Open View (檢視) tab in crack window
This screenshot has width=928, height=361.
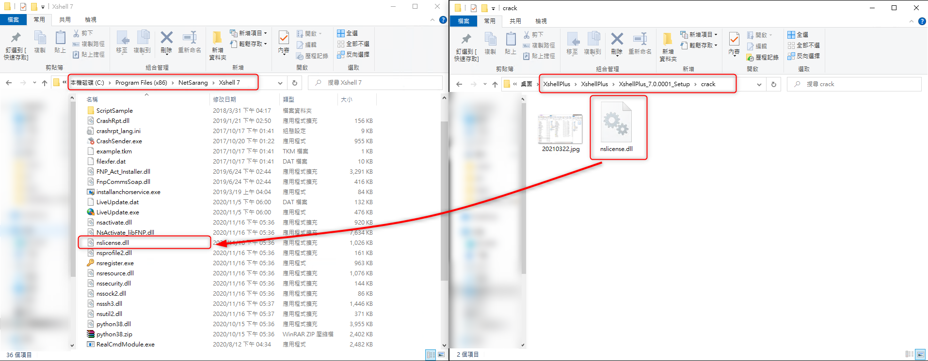point(541,21)
